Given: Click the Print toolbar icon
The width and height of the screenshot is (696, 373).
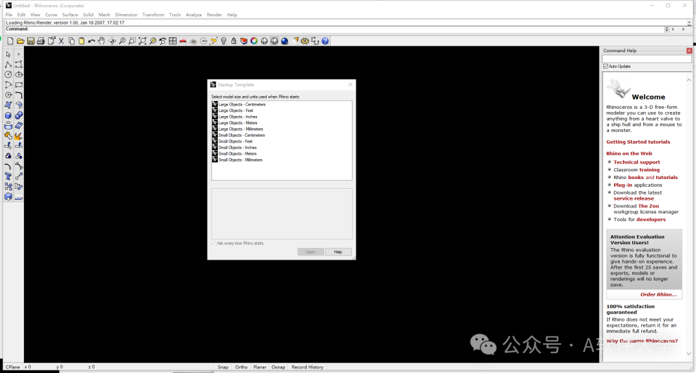Looking at the screenshot, I should [41, 41].
